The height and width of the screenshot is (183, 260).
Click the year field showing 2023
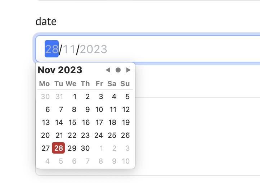(94, 49)
